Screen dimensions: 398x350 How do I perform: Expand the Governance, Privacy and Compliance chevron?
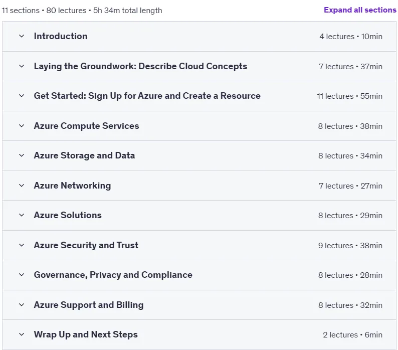coord(22,275)
